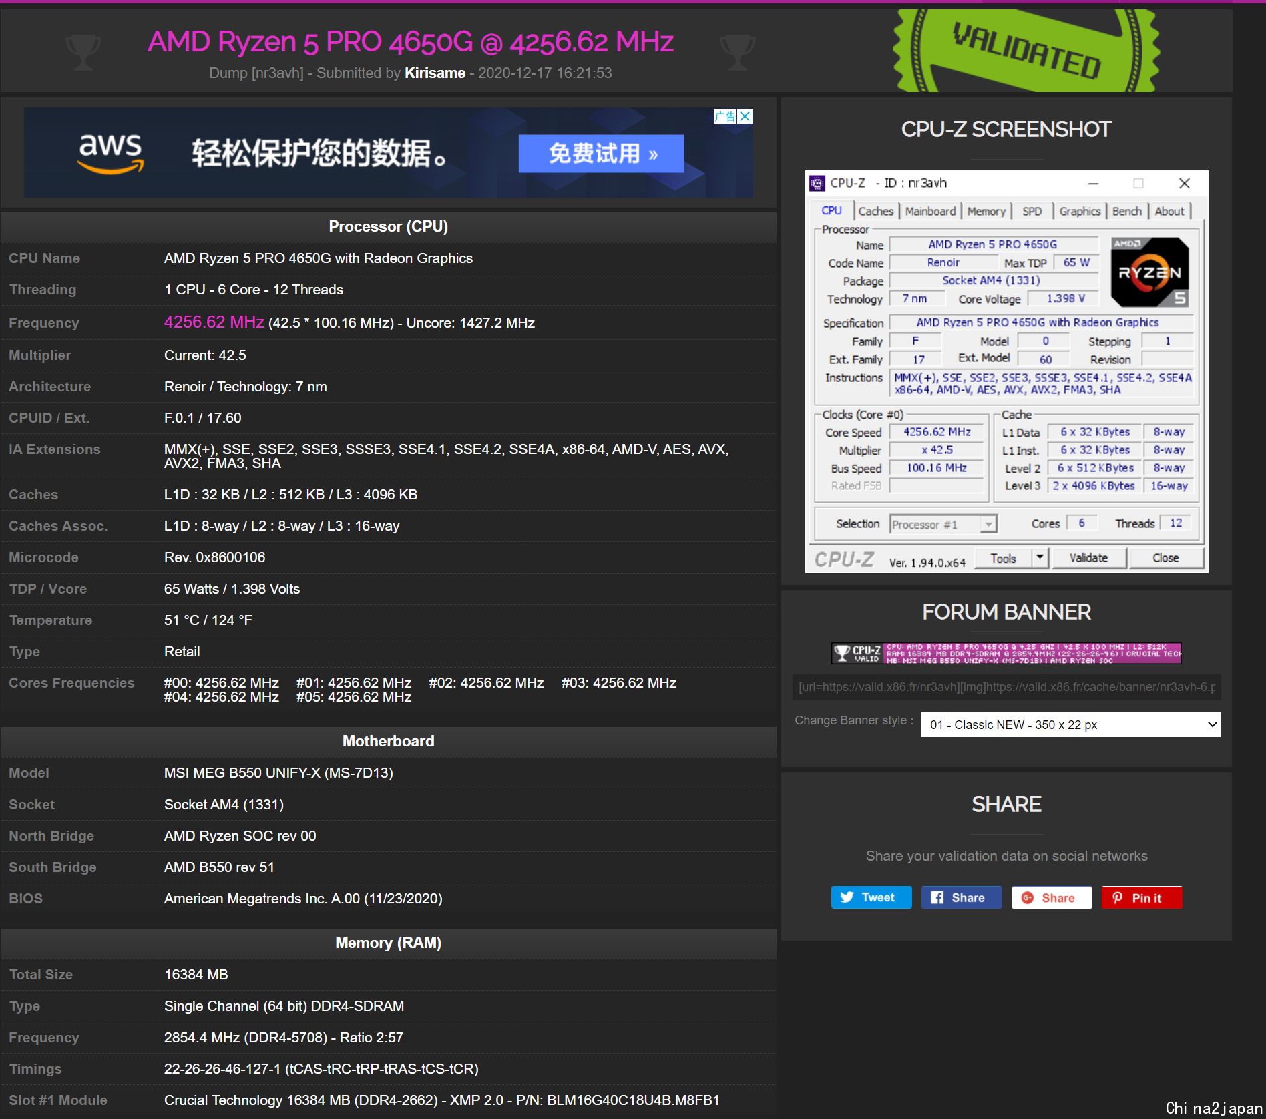Click the Memory (RAM) section header
This screenshot has width=1266, height=1119.
point(389,943)
